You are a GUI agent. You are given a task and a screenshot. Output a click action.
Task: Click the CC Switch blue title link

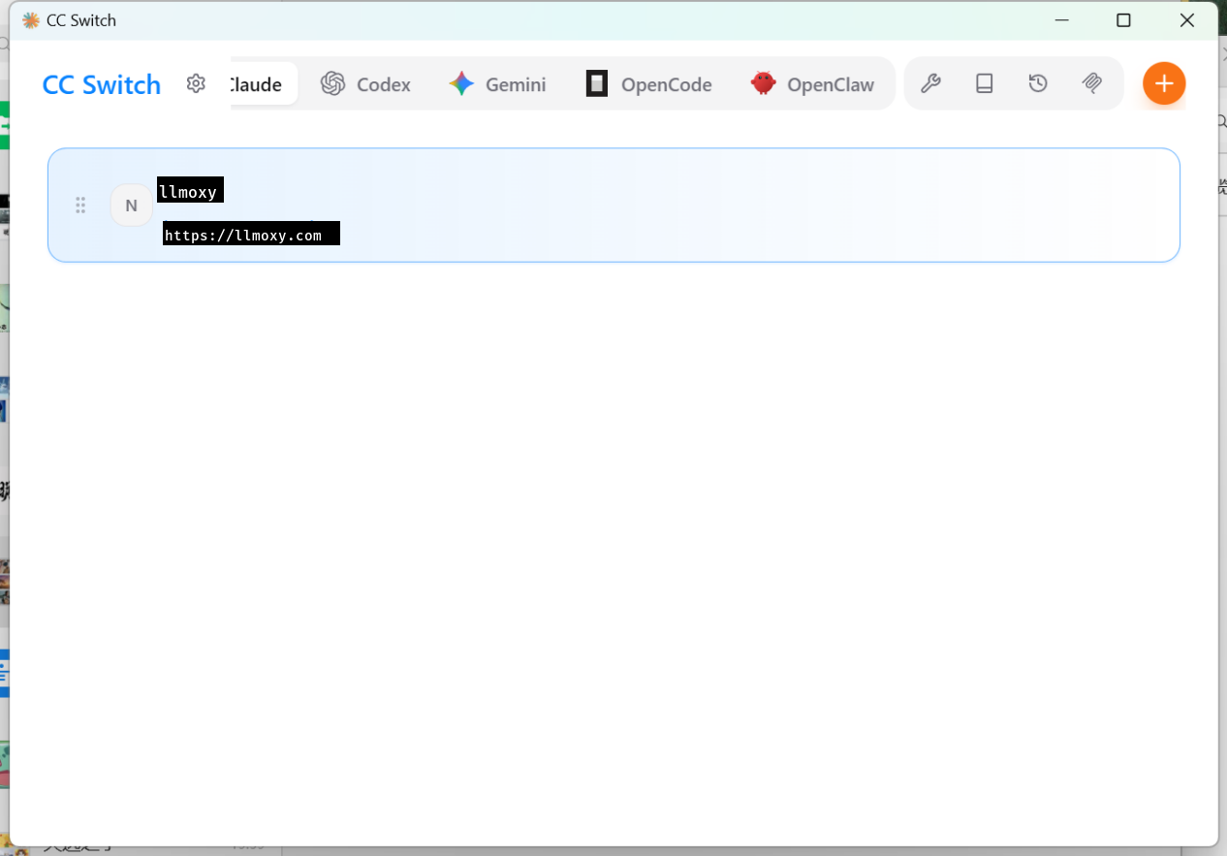[x=102, y=84]
